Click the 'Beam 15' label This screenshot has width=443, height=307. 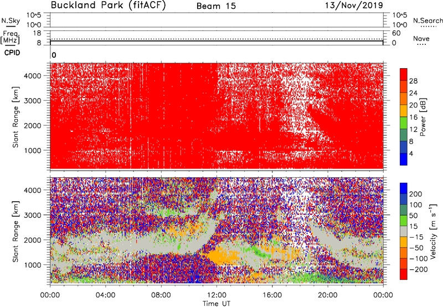pos(216,6)
